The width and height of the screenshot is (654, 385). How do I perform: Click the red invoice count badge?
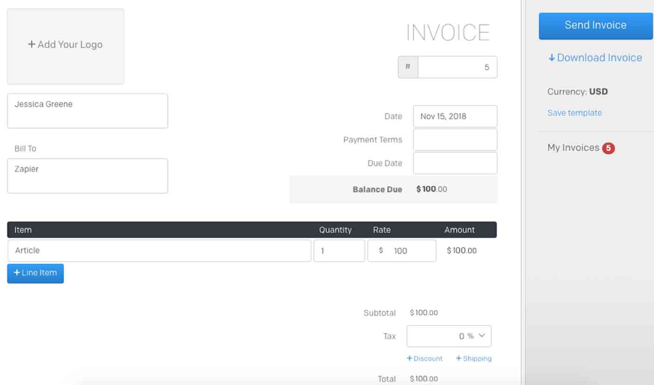click(x=609, y=147)
